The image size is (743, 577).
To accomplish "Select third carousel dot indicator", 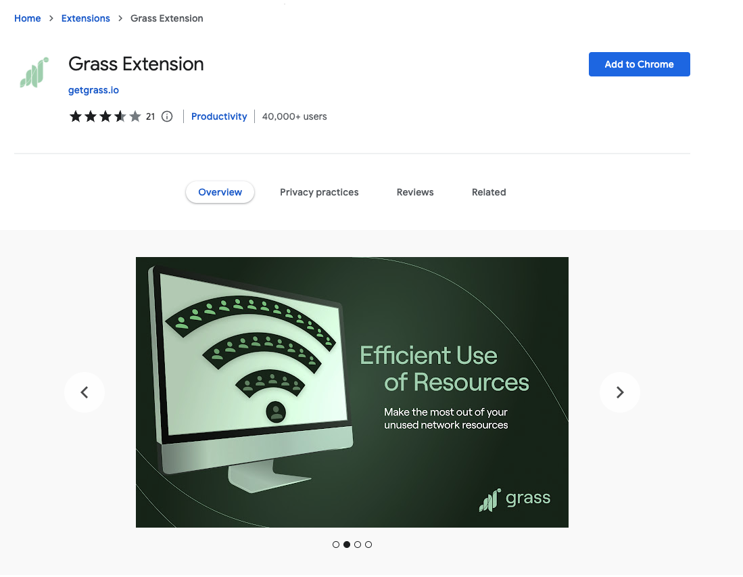I will 358,545.
